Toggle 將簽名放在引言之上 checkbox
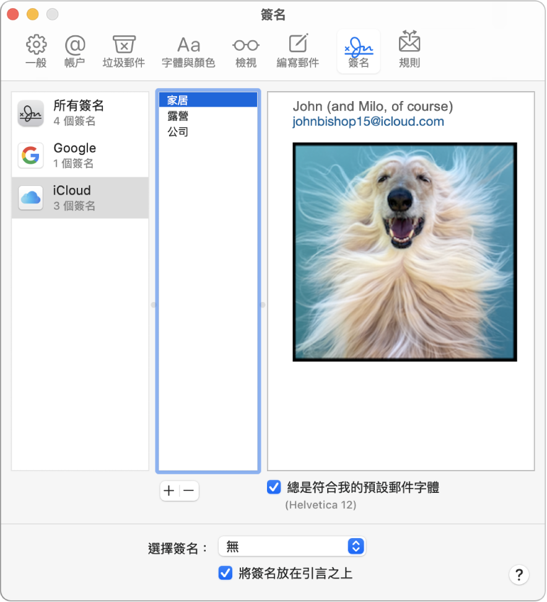The width and height of the screenshot is (547, 602). pos(225,573)
